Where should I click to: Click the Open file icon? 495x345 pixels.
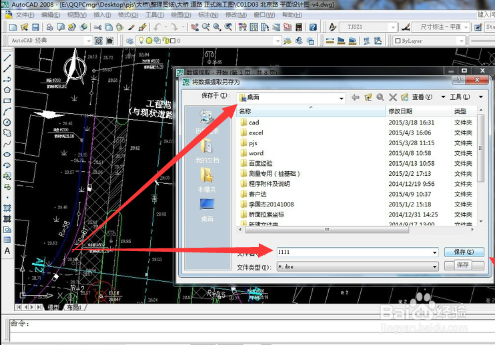click(x=24, y=27)
